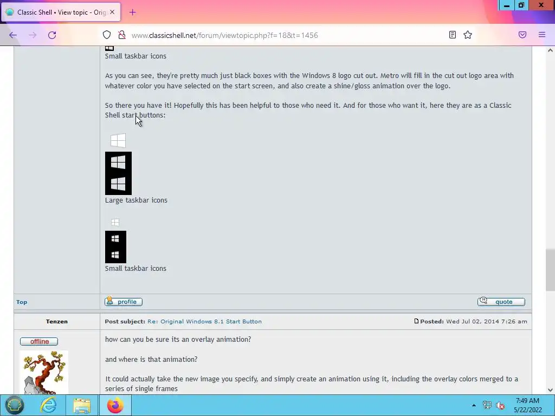
Task: Select the Classic Shell View topic tab
Action: coord(61,12)
